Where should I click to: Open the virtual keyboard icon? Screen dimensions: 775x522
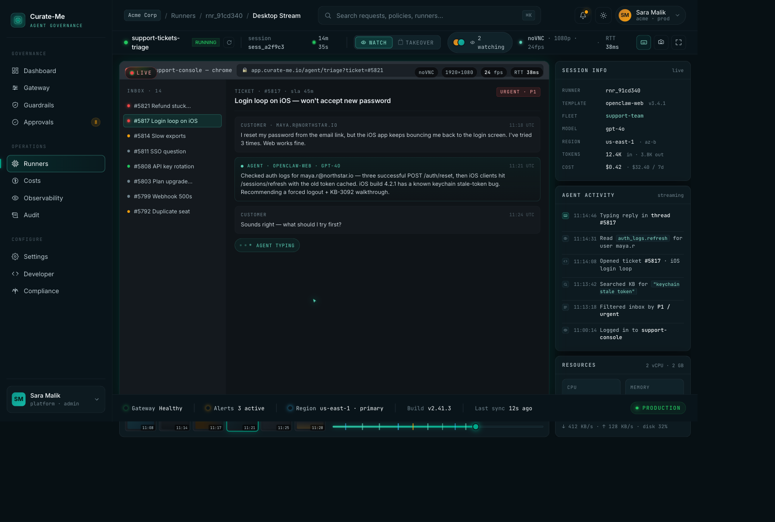click(x=643, y=43)
